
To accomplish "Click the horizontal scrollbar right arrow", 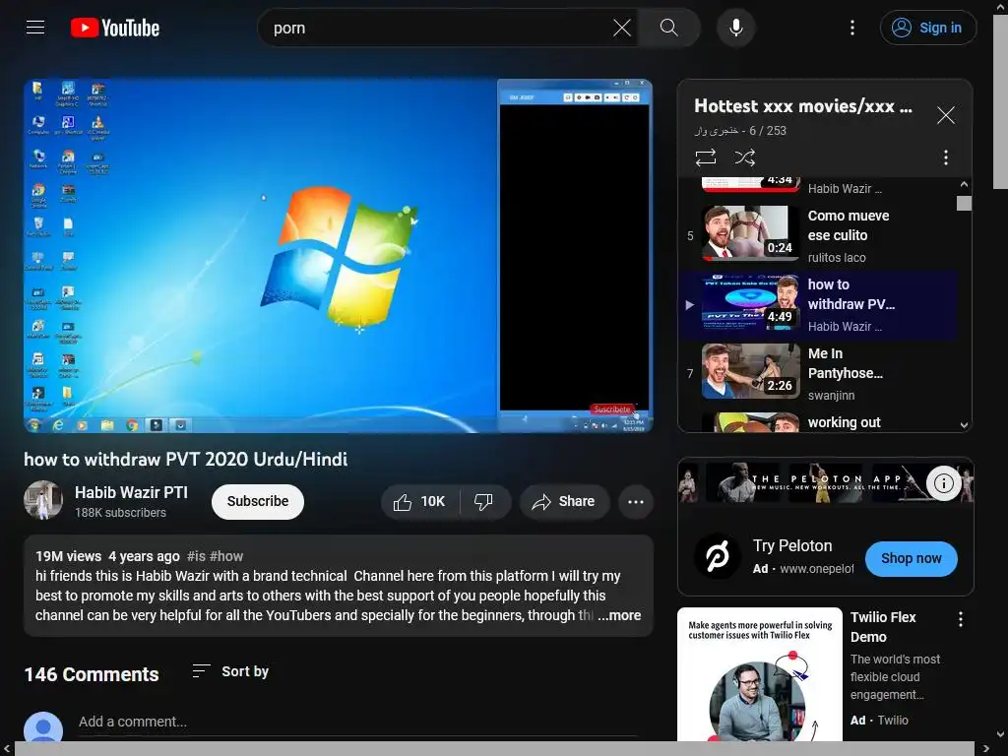I will coord(985,749).
